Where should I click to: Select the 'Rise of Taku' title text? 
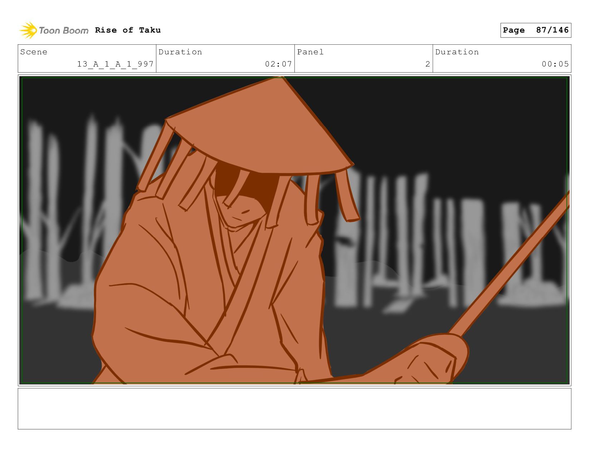point(128,30)
